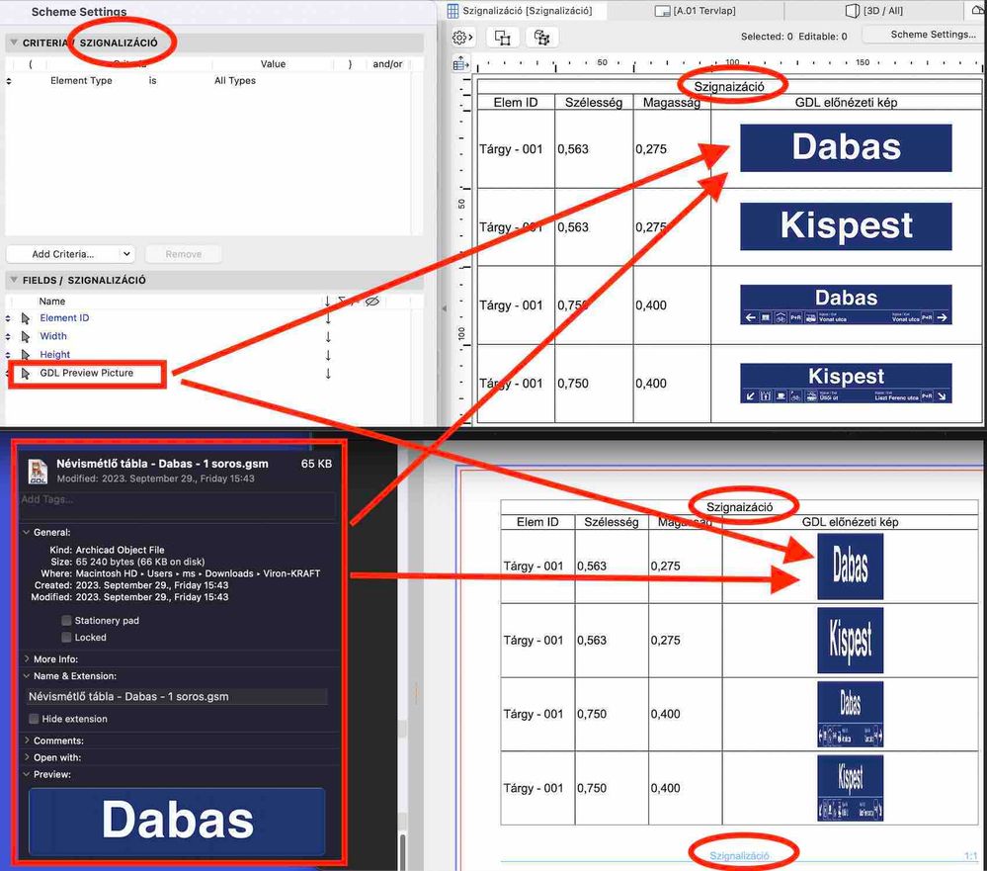Click the All Types value cell
Viewport: 987px width, 871px height.
[235, 81]
